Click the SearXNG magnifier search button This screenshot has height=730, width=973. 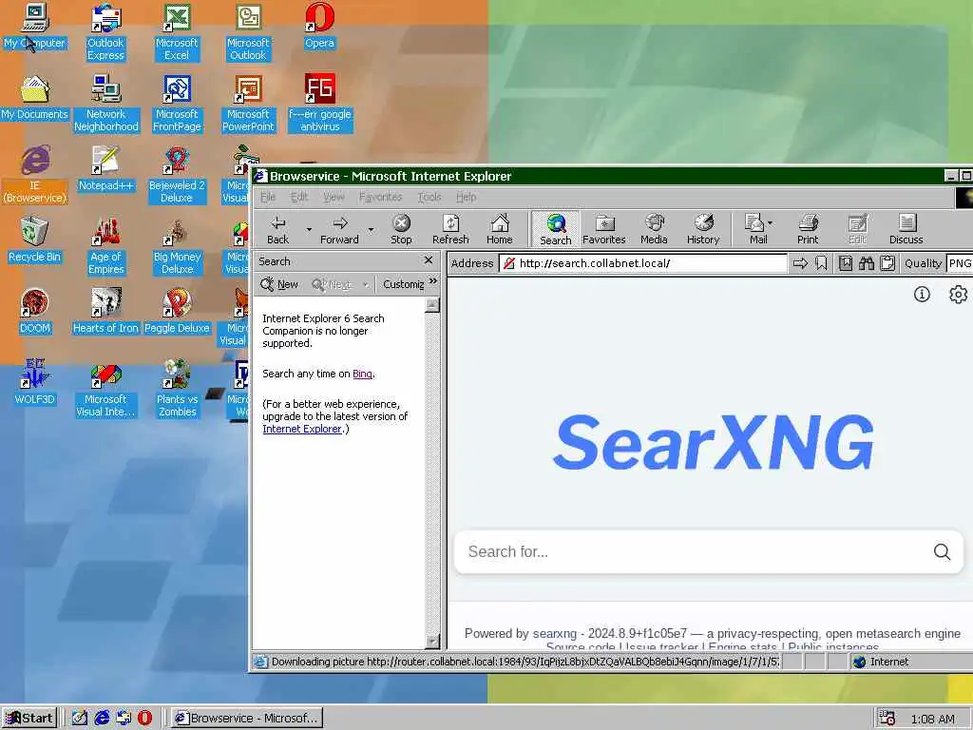click(x=942, y=552)
